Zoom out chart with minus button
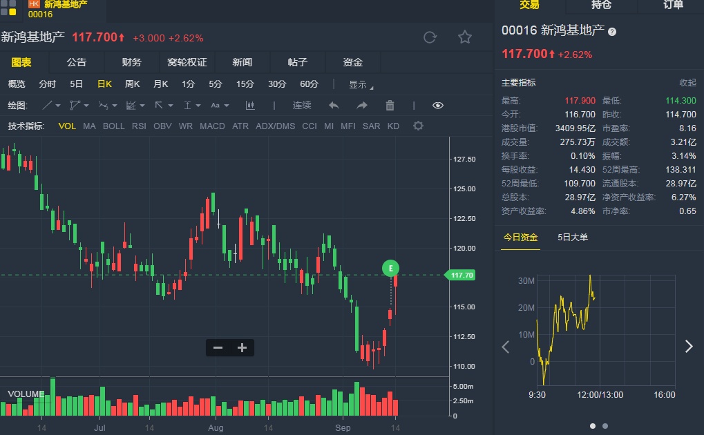 tap(218, 348)
